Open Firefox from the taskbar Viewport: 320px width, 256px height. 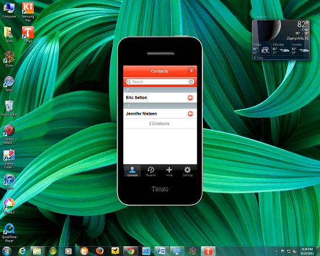pyautogui.click(x=99, y=251)
